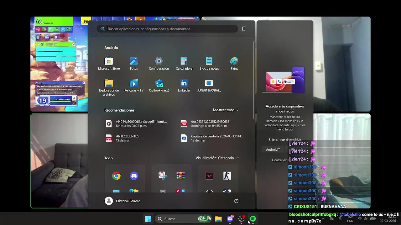Open Discord from the taskbar
Screen dimensions: 401x225
coord(230,219)
